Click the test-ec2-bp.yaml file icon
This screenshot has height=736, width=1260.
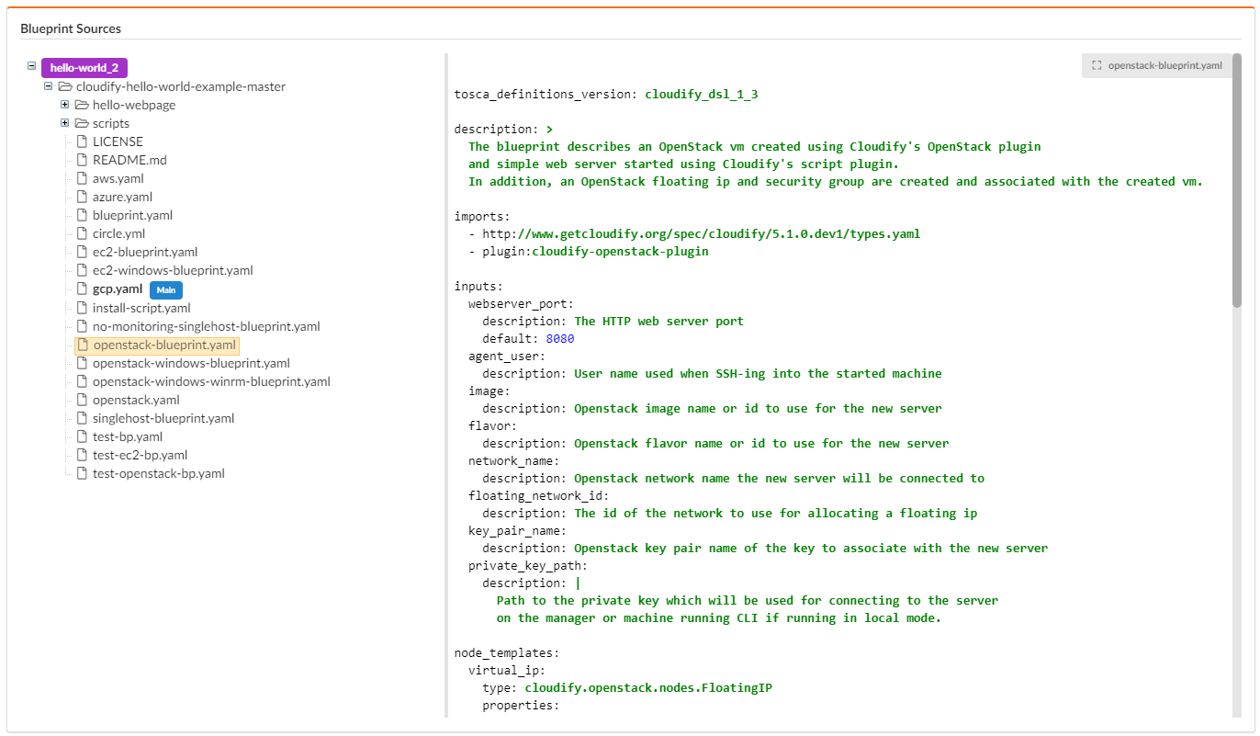82,455
